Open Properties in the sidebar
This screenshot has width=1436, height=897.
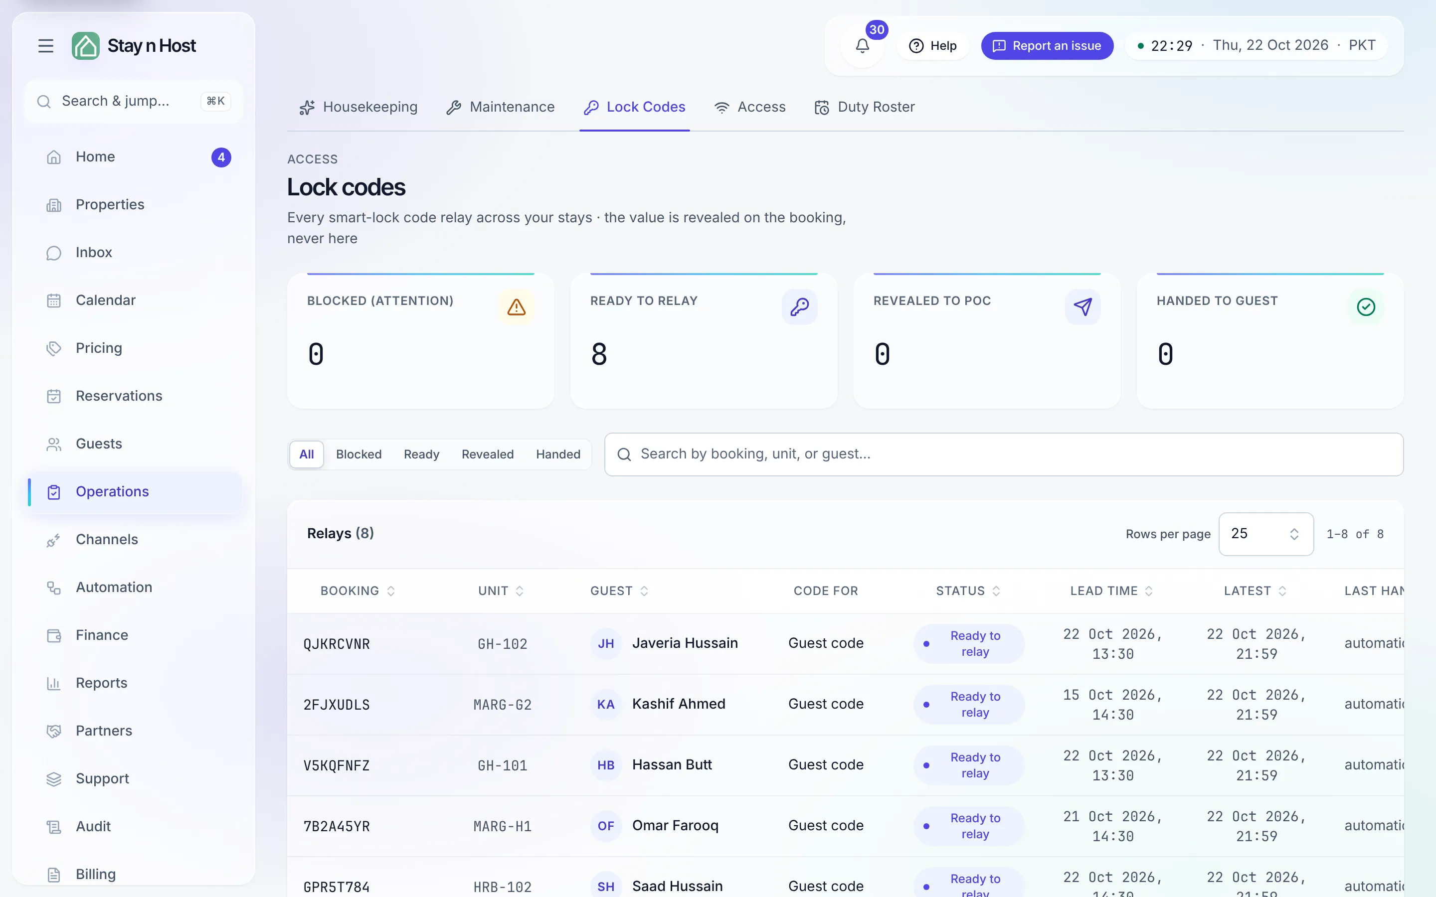[x=135, y=205]
